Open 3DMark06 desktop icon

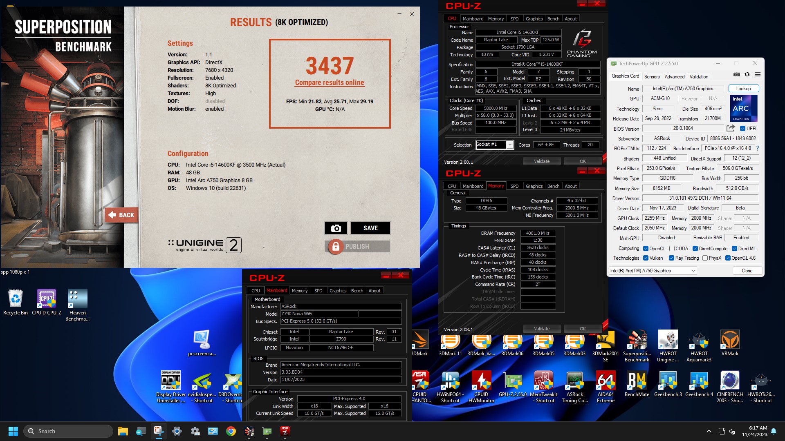(512, 343)
